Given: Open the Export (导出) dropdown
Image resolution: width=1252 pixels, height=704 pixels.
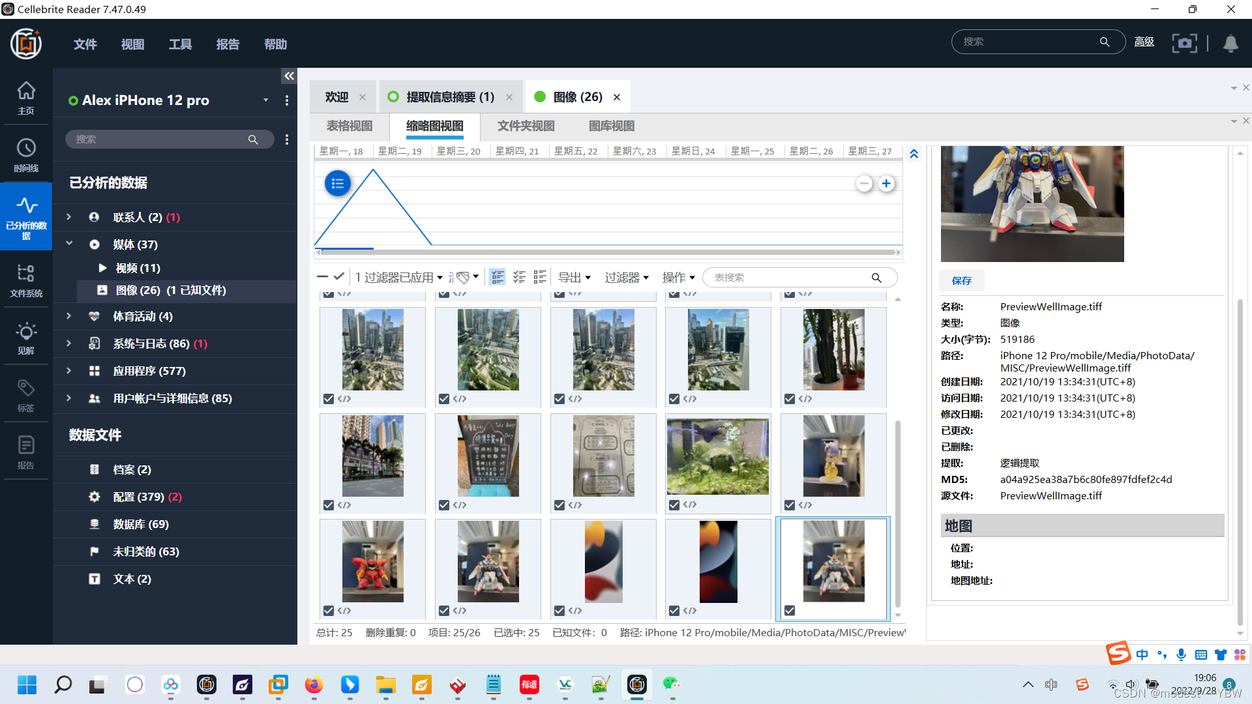Looking at the screenshot, I should [x=574, y=278].
